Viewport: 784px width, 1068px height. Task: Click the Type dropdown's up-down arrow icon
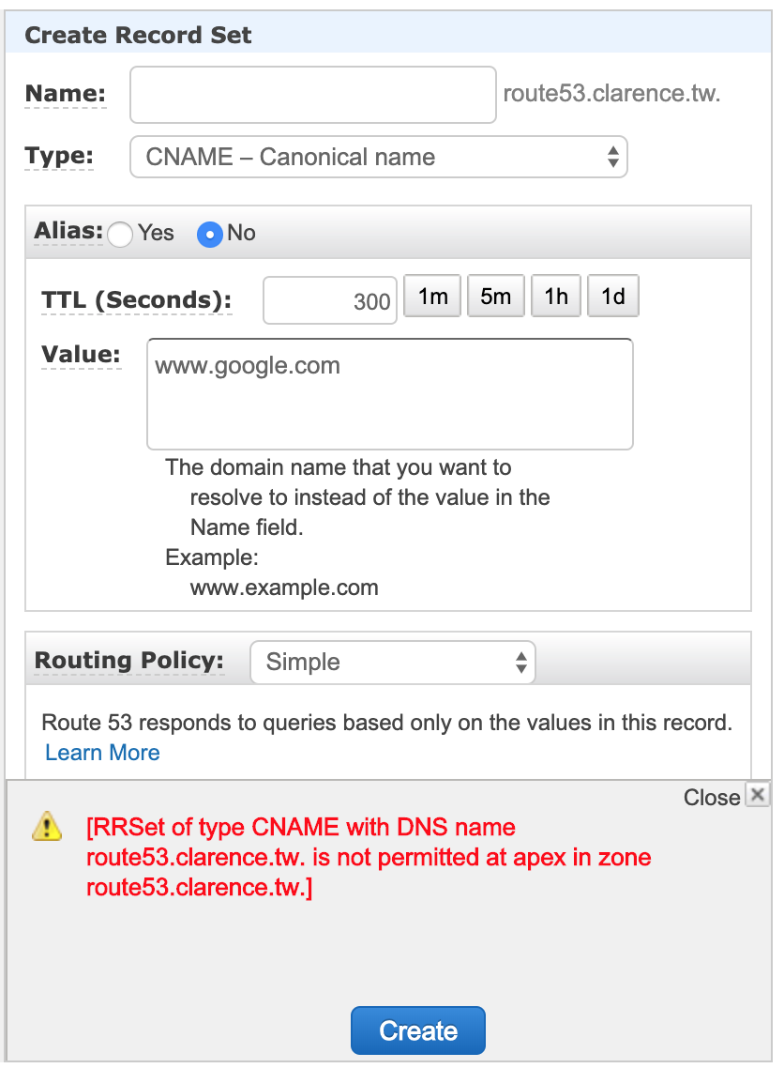612,157
